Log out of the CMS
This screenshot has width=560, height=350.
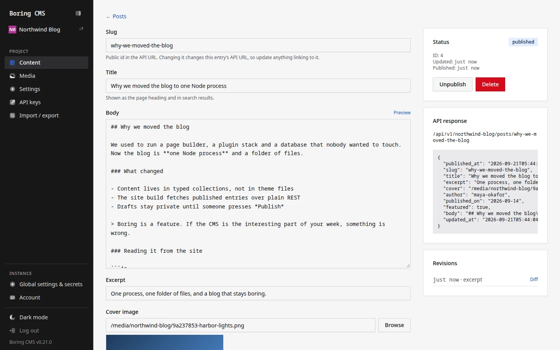(46, 331)
